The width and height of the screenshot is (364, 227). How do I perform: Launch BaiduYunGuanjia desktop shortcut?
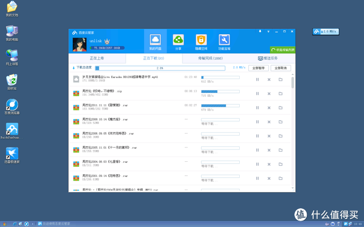pyautogui.click(x=12, y=131)
